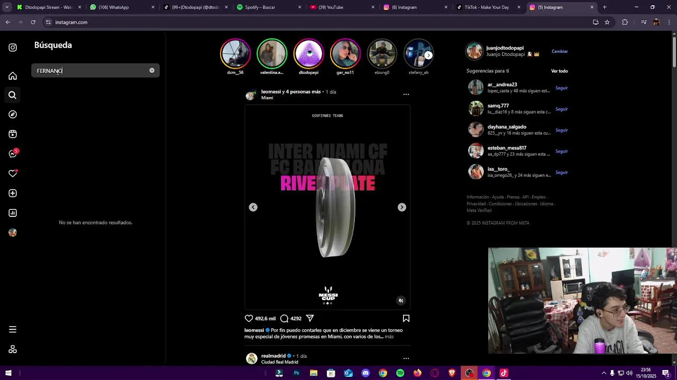Open Messages icon with notification badge

pos(13,154)
